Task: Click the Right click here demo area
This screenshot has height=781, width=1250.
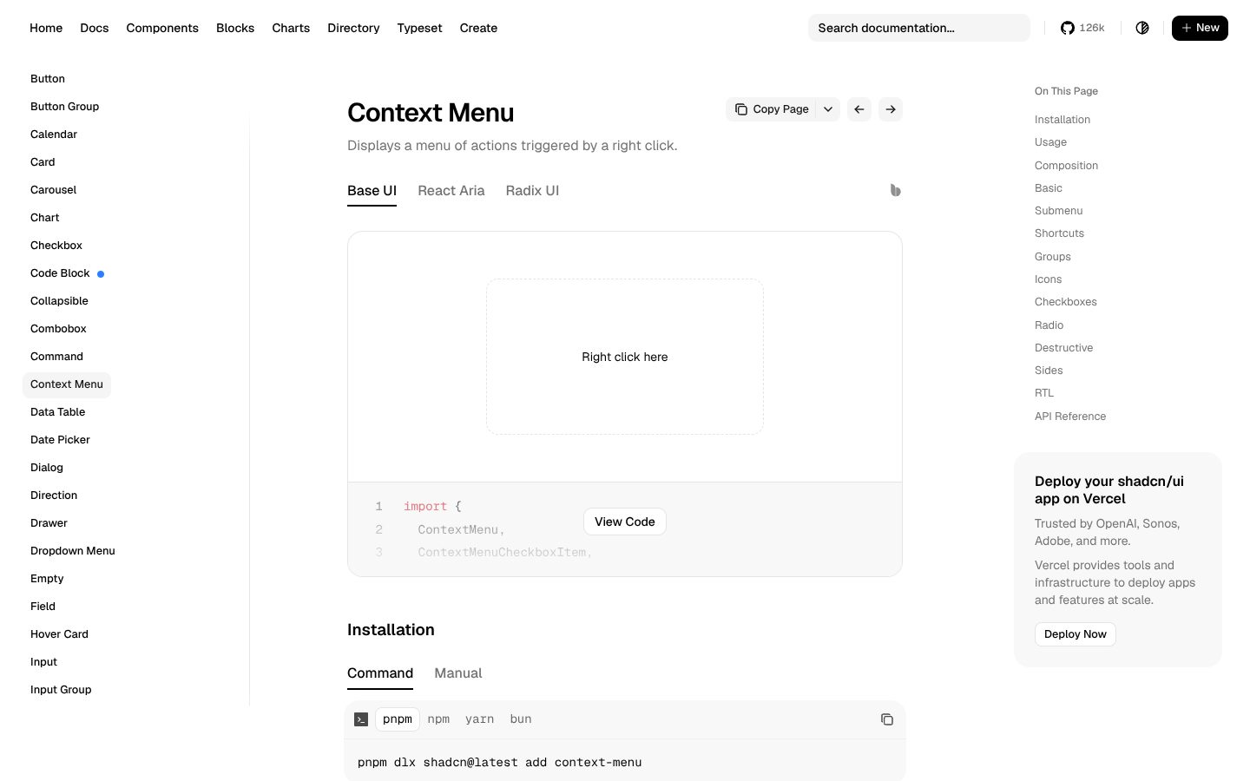Action: click(x=625, y=357)
